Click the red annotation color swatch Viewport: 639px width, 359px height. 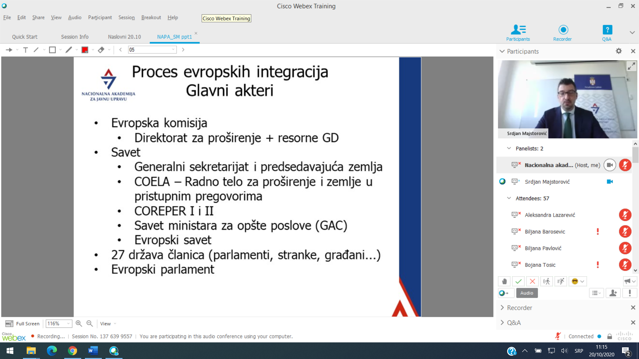click(85, 50)
